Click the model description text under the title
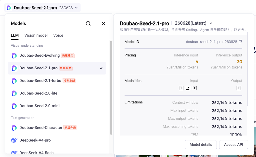Screen dimensions: 256x157 [x=183, y=30]
